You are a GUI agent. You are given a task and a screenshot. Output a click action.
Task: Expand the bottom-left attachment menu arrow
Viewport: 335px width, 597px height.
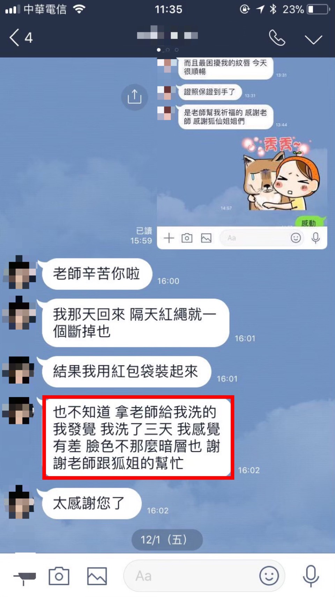click(x=24, y=577)
